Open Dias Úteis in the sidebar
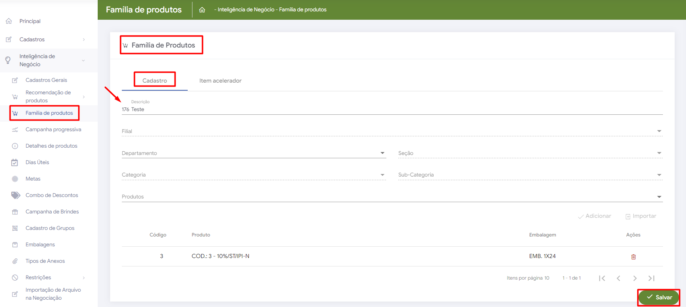 pyautogui.click(x=37, y=162)
